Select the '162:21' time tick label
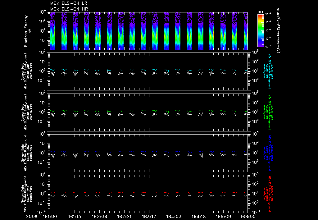Image resolution: width=318 pixels, height=220 pixels. (124, 217)
